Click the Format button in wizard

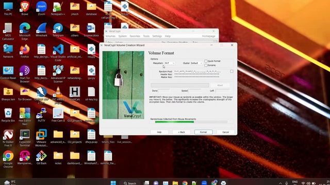(x=203, y=132)
